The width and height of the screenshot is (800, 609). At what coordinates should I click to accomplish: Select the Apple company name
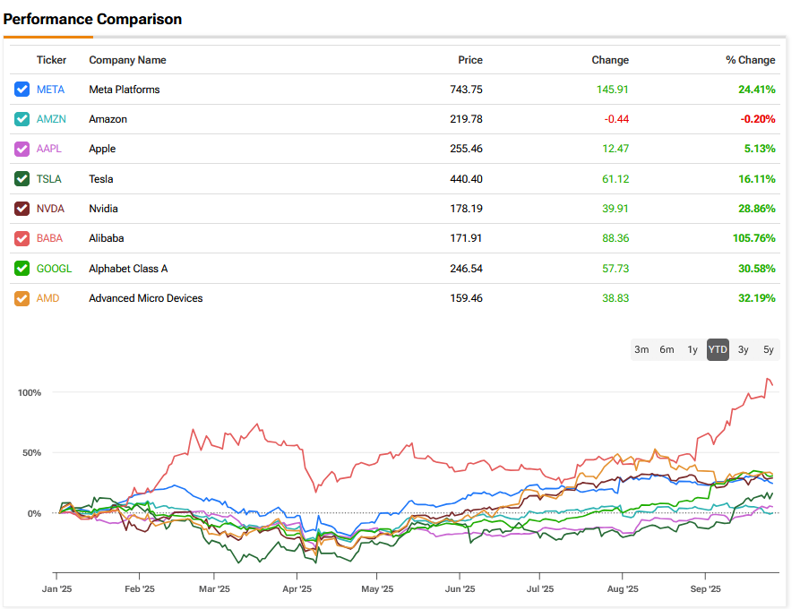coord(102,149)
